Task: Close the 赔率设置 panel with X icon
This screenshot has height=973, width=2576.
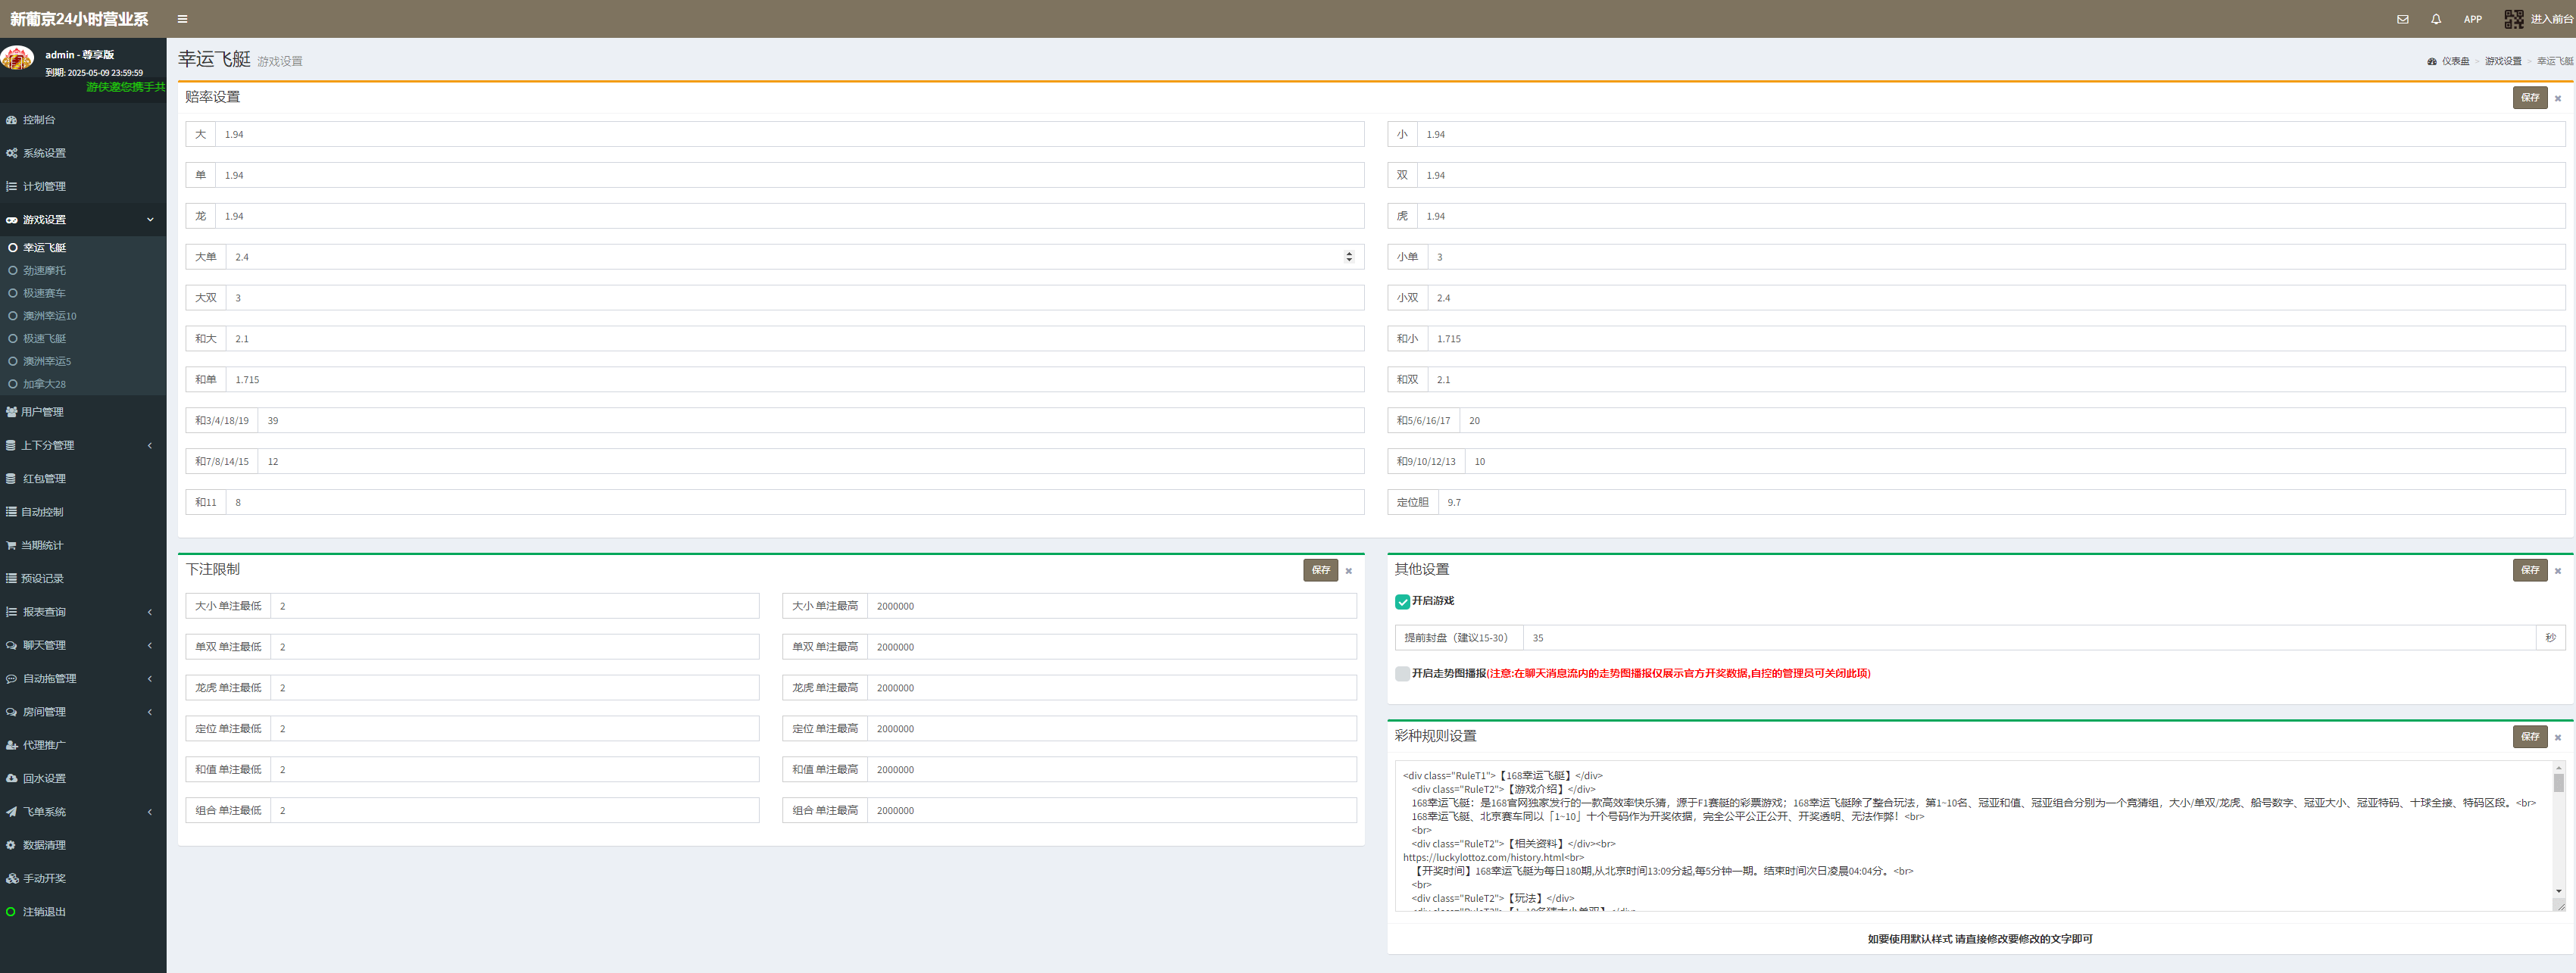Action: point(2558,98)
